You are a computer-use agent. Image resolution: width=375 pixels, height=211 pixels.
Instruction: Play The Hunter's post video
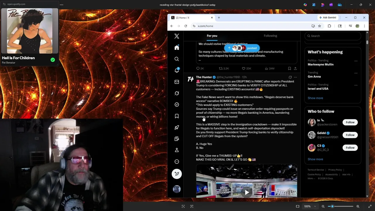click(247, 192)
